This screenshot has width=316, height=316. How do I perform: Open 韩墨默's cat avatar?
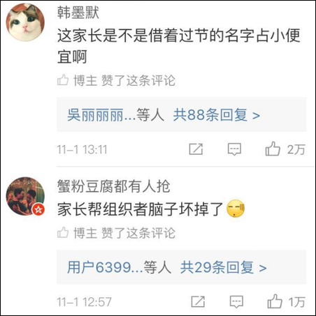[25, 22]
